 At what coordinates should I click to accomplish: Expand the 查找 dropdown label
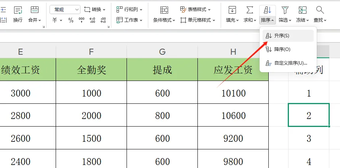tap(320, 20)
